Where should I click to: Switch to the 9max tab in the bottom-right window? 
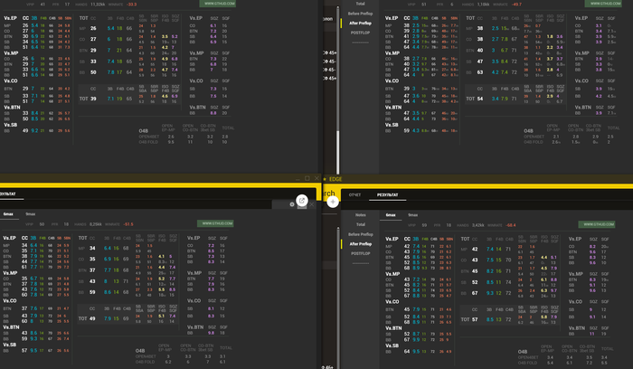[413, 215]
